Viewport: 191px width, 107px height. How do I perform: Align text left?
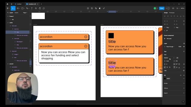click(x=165, y=67)
